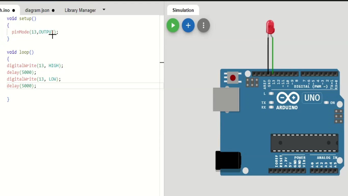The image size is (348, 196).
Task: Click the editor overview ruler marker
Action: pyautogui.click(x=162, y=62)
